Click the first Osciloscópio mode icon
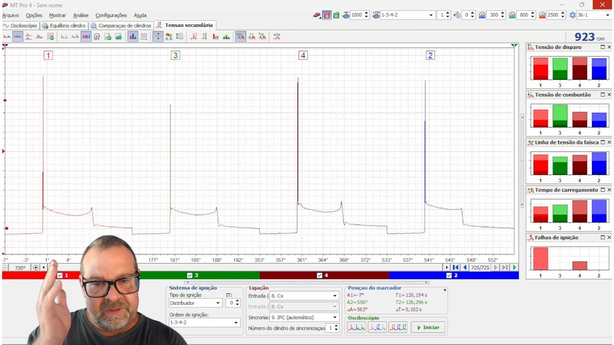614x345 pixels. (x=356, y=327)
